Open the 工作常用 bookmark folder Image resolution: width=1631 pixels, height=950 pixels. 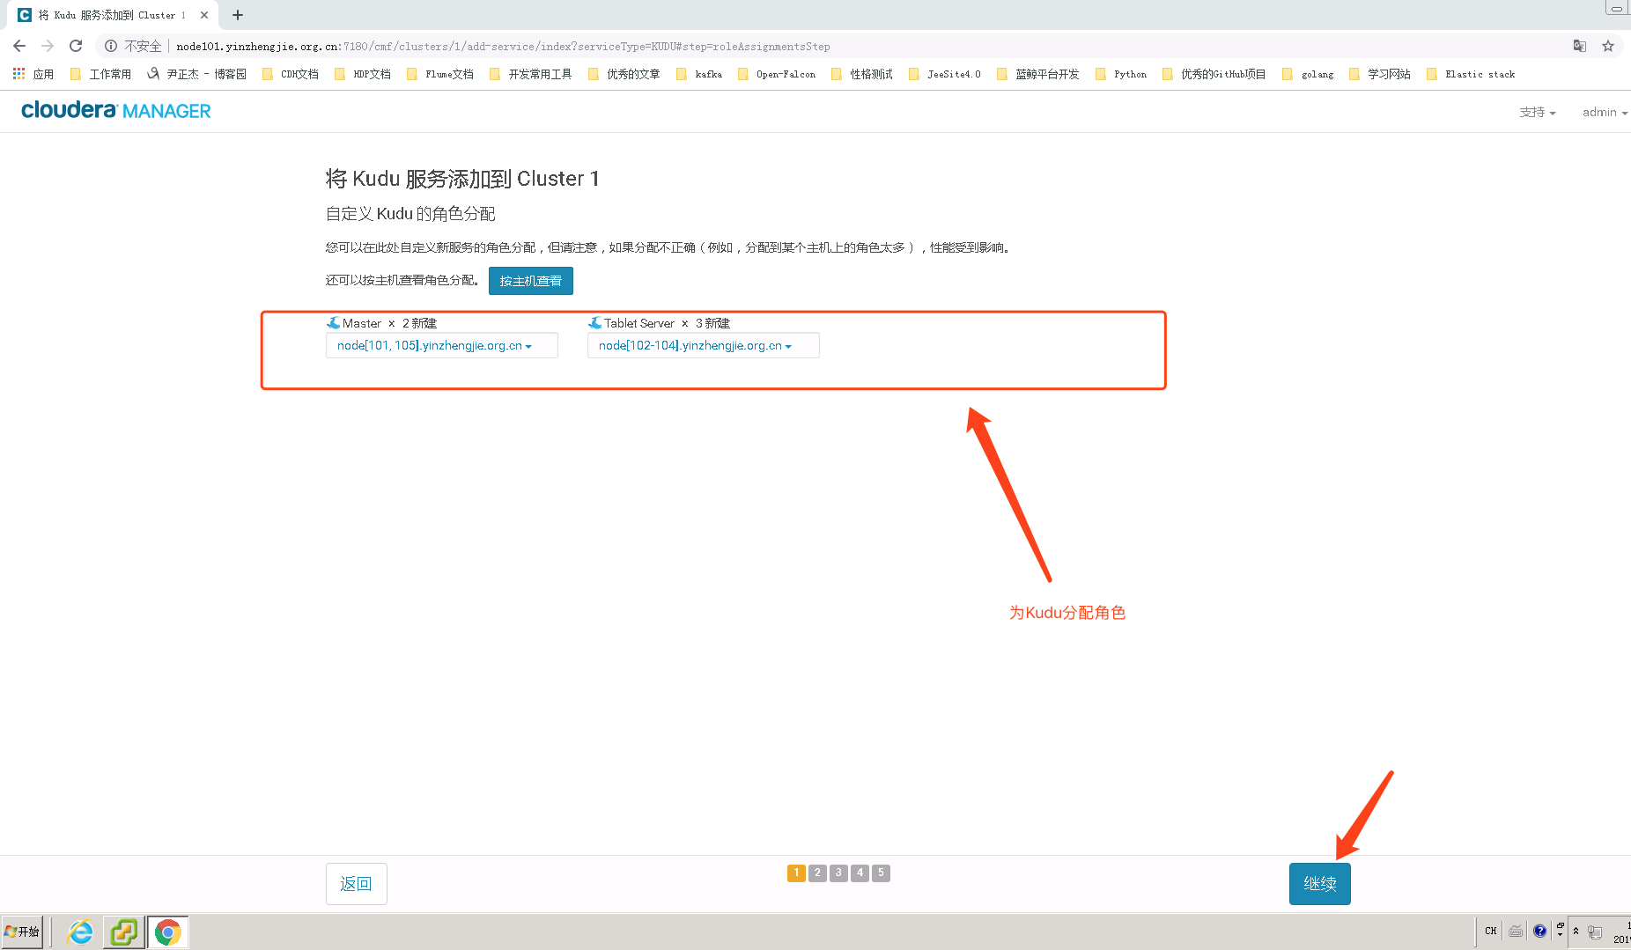click(100, 74)
